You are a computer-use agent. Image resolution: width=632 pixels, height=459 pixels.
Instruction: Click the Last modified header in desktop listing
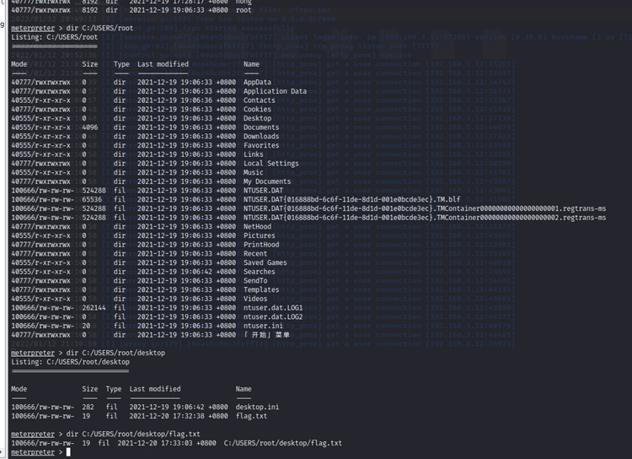click(155, 389)
